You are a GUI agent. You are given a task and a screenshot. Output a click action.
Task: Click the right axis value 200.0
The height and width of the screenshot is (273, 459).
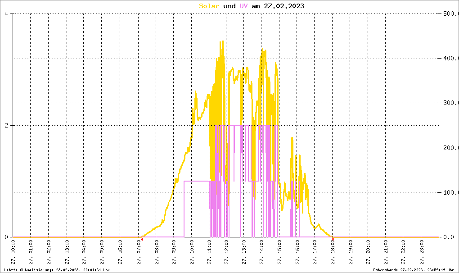[451, 148]
